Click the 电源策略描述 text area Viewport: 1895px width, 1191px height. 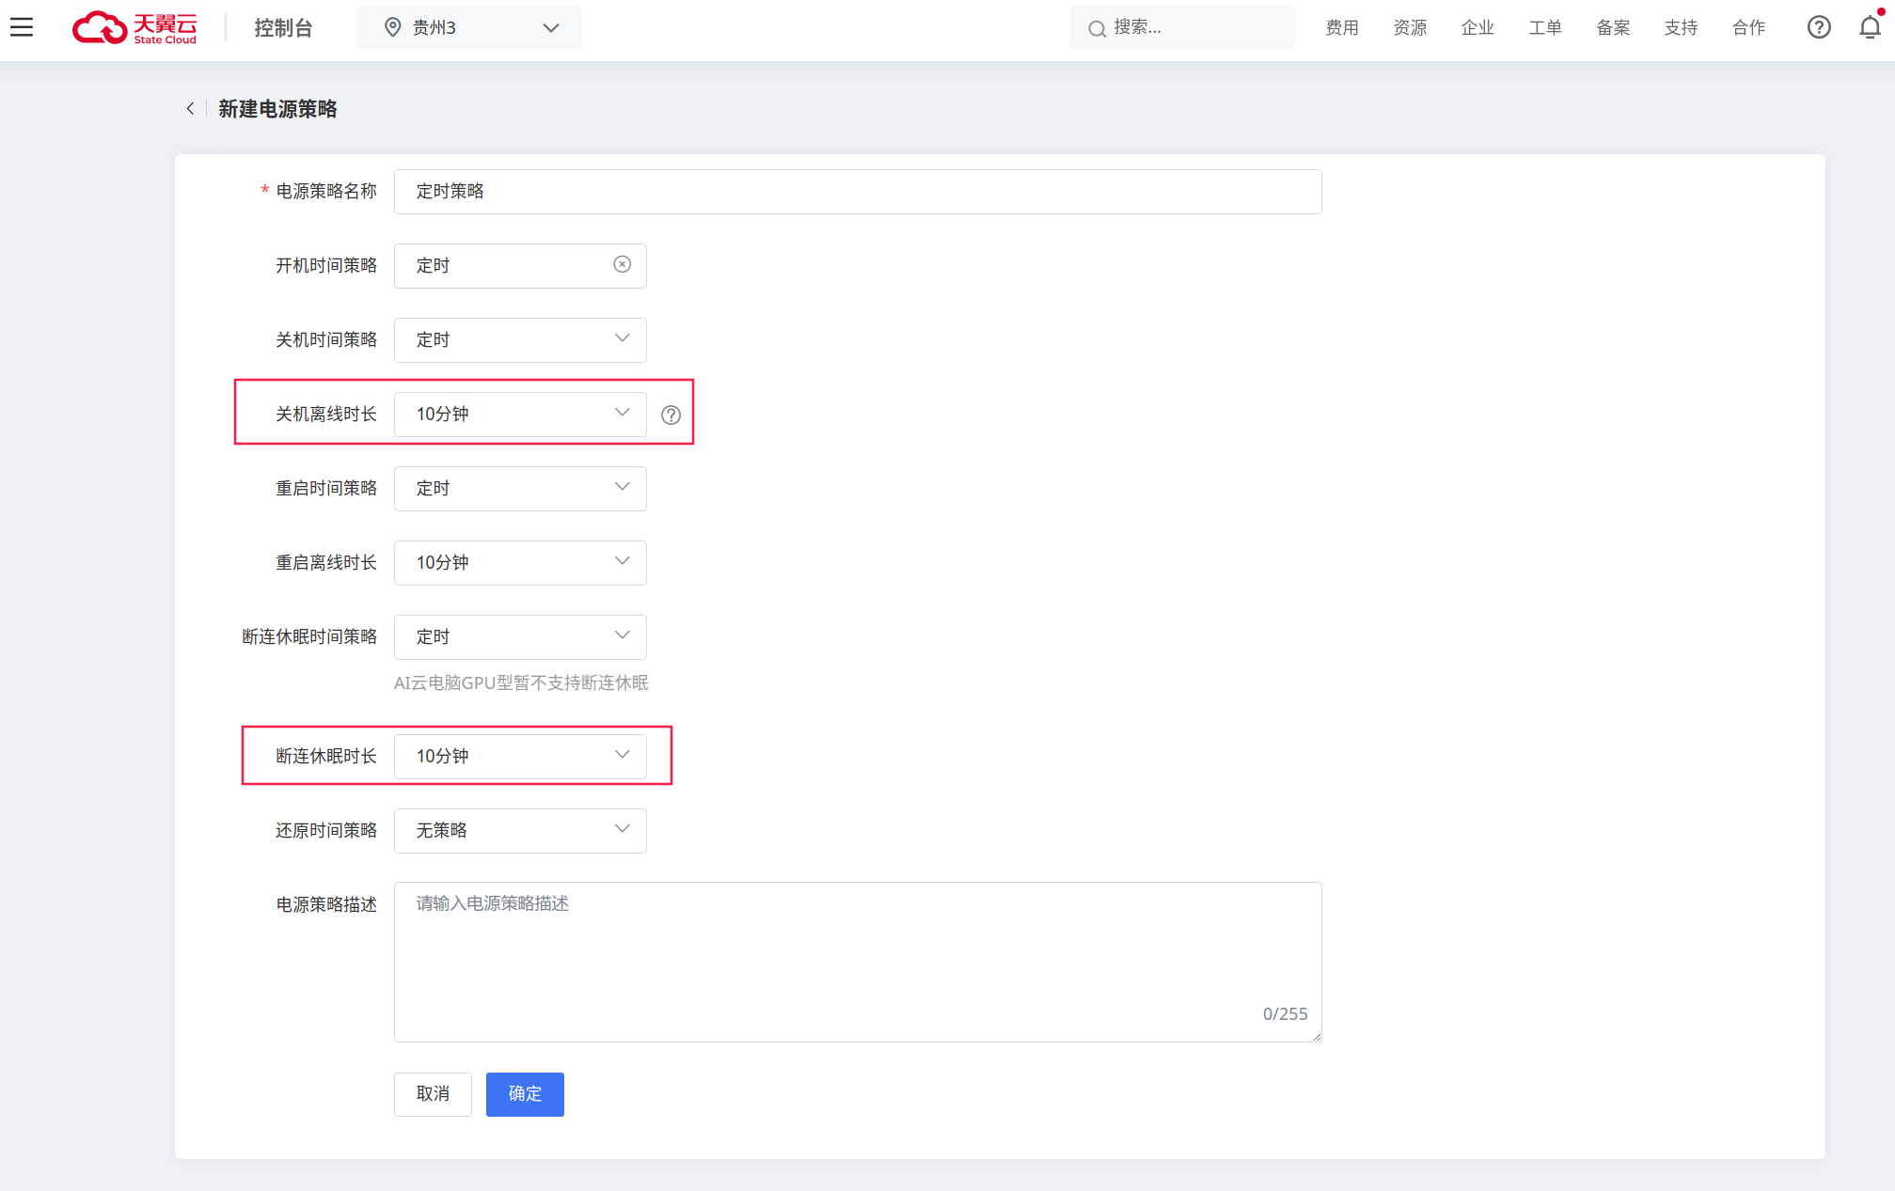click(857, 961)
